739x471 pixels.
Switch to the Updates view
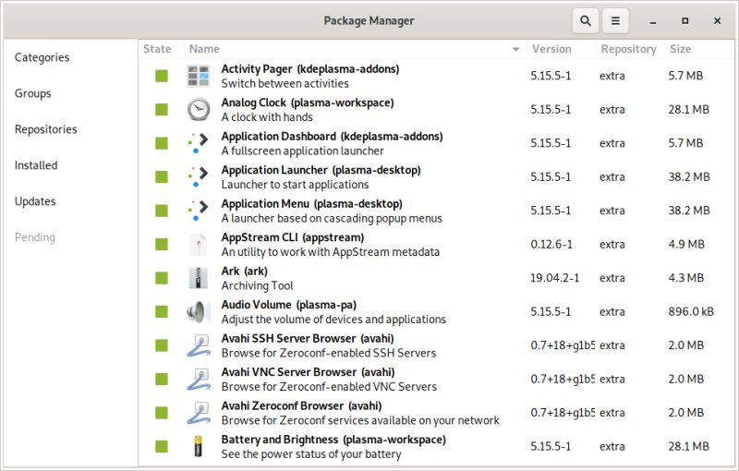[x=35, y=201]
